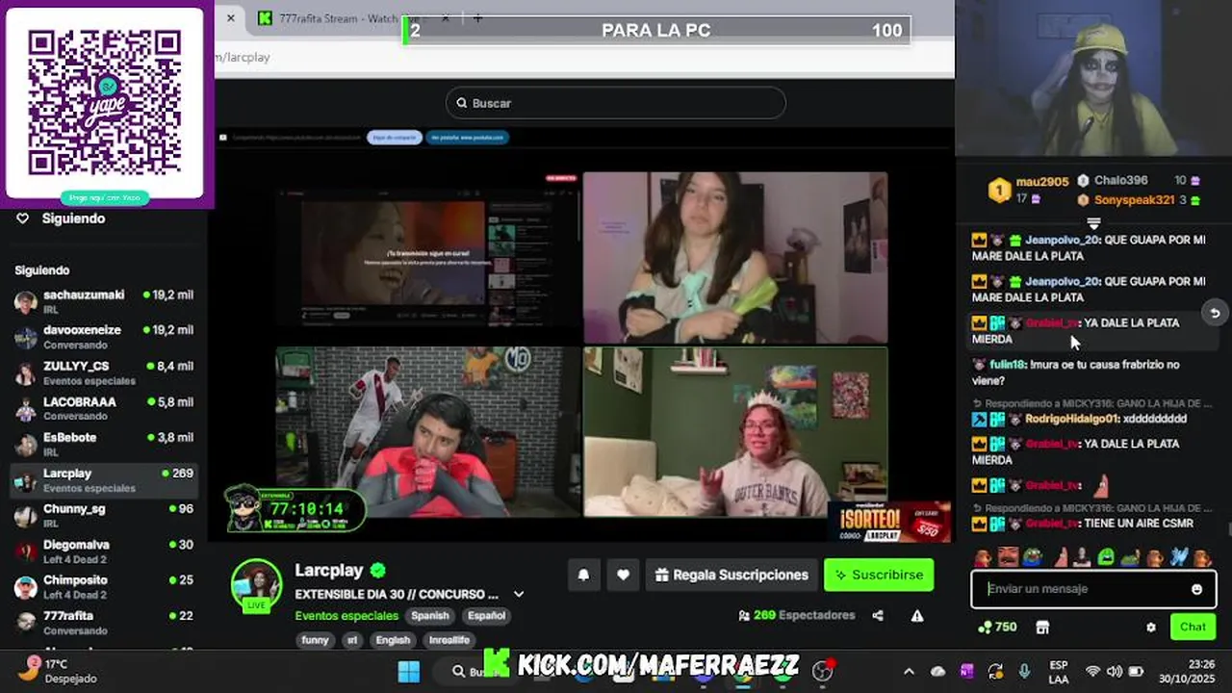Click the share stream icon

pos(878,615)
